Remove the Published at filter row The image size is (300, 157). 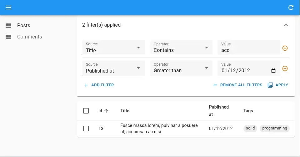(x=285, y=68)
